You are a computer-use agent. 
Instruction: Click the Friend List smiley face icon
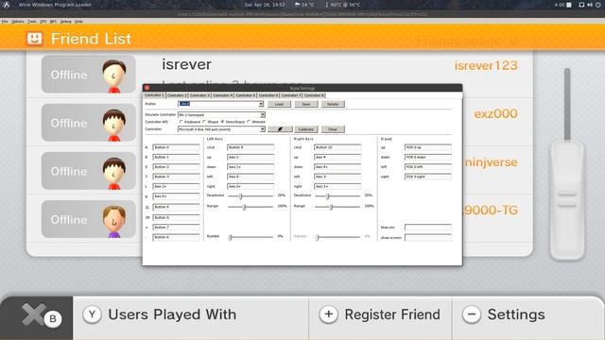tap(34, 39)
